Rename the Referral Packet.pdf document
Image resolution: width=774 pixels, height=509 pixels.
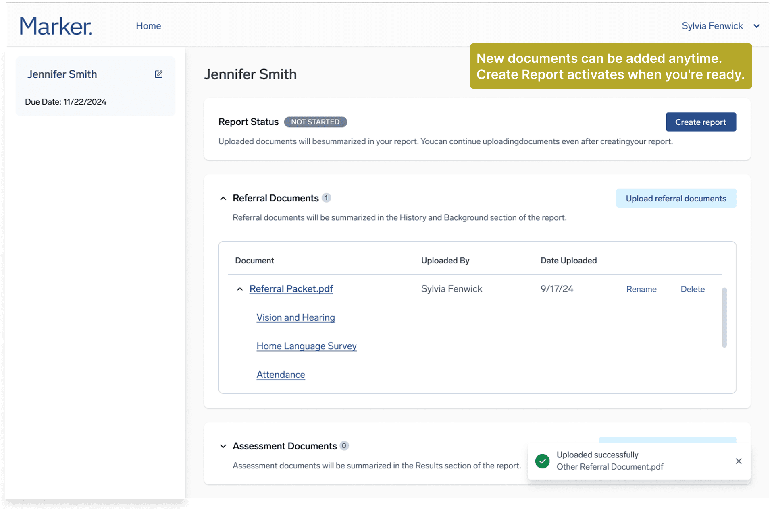tap(641, 289)
